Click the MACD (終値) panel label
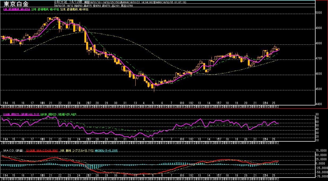The image size is (328, 181). [13, 150]
